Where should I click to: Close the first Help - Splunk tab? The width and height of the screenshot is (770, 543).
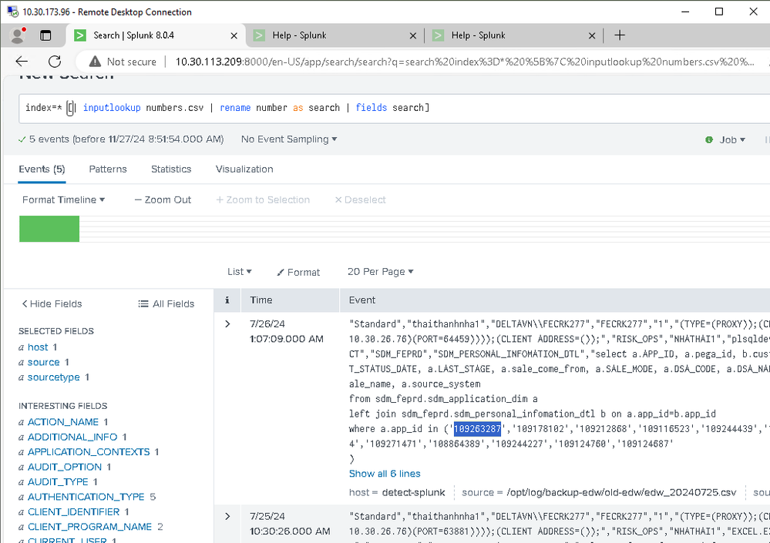click(x=413, y=35)
